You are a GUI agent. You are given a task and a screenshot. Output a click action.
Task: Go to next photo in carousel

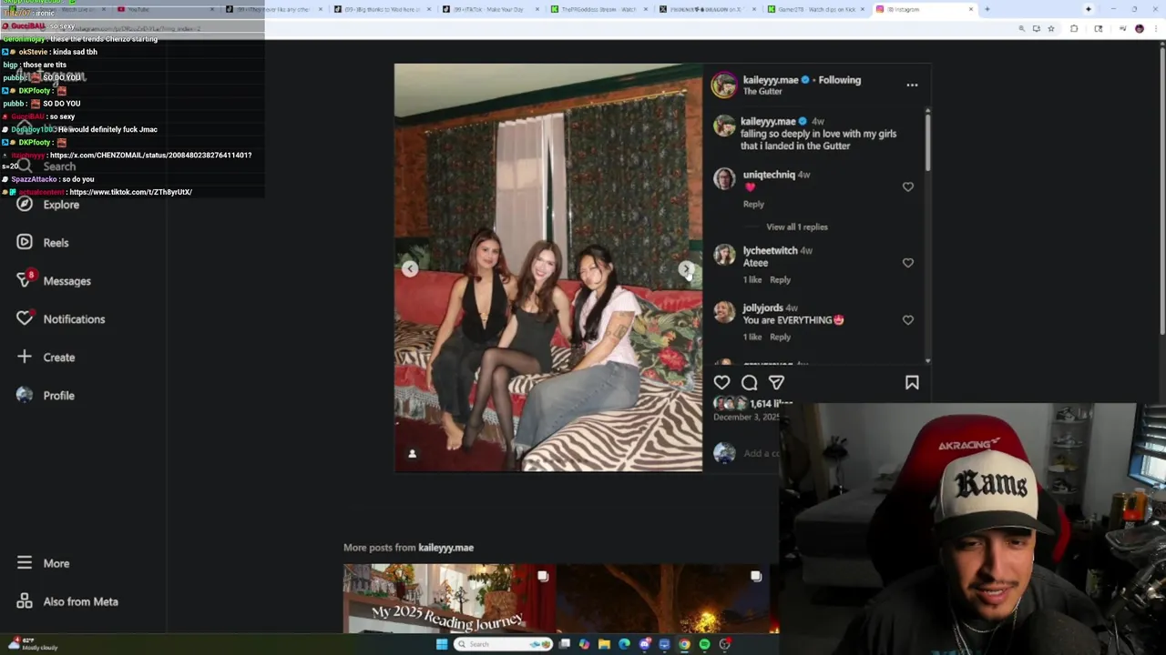(x=686, y=268)
